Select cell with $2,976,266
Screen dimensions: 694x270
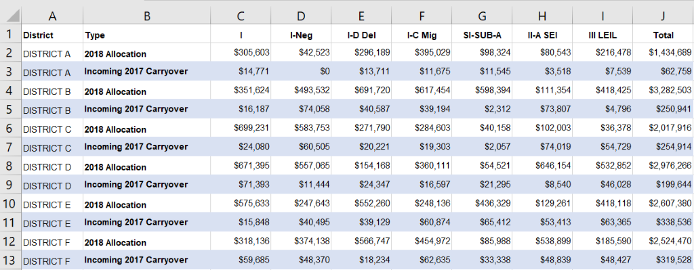click(663, 166)
